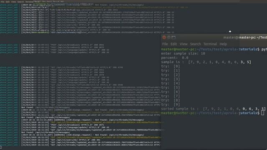Screen dimensions: 267x150
Task: Click the 'sample is :' list line
Action: [x=206, y=62]
